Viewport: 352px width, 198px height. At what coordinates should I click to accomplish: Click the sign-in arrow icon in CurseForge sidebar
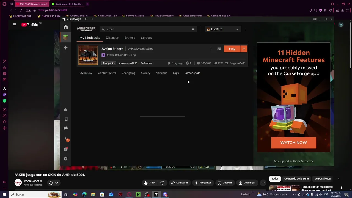click(65, 119)
